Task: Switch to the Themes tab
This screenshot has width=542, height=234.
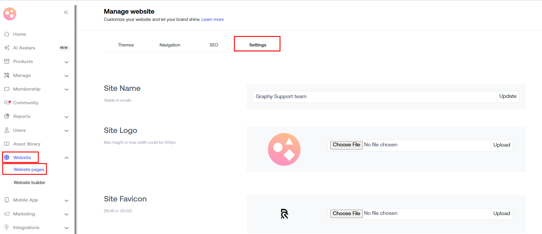Action: click(x=126, y=45)
